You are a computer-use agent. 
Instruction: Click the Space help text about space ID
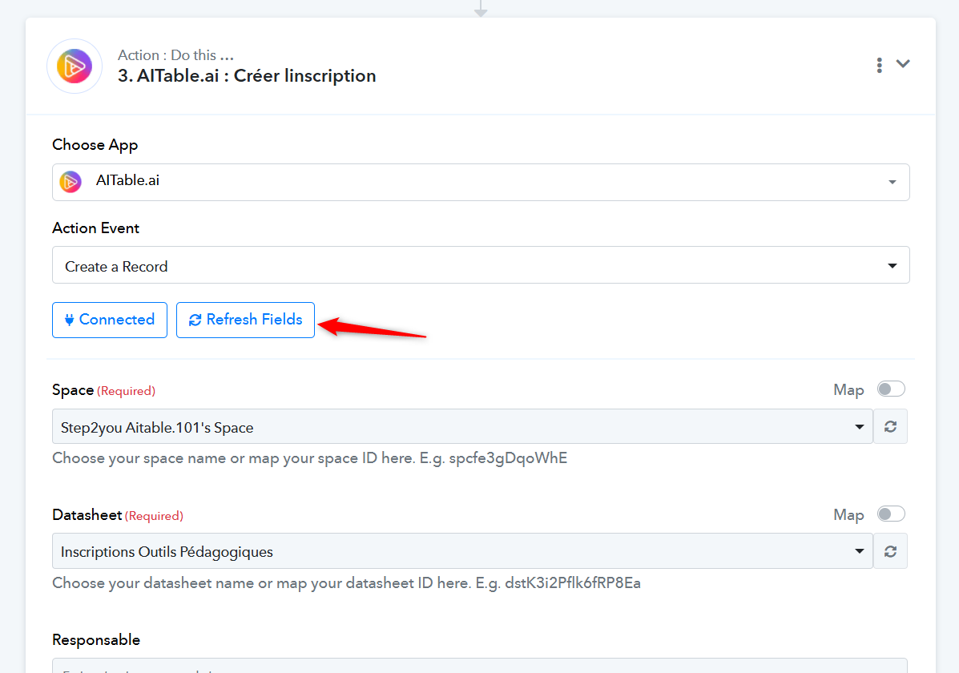(x=310, y=458)
